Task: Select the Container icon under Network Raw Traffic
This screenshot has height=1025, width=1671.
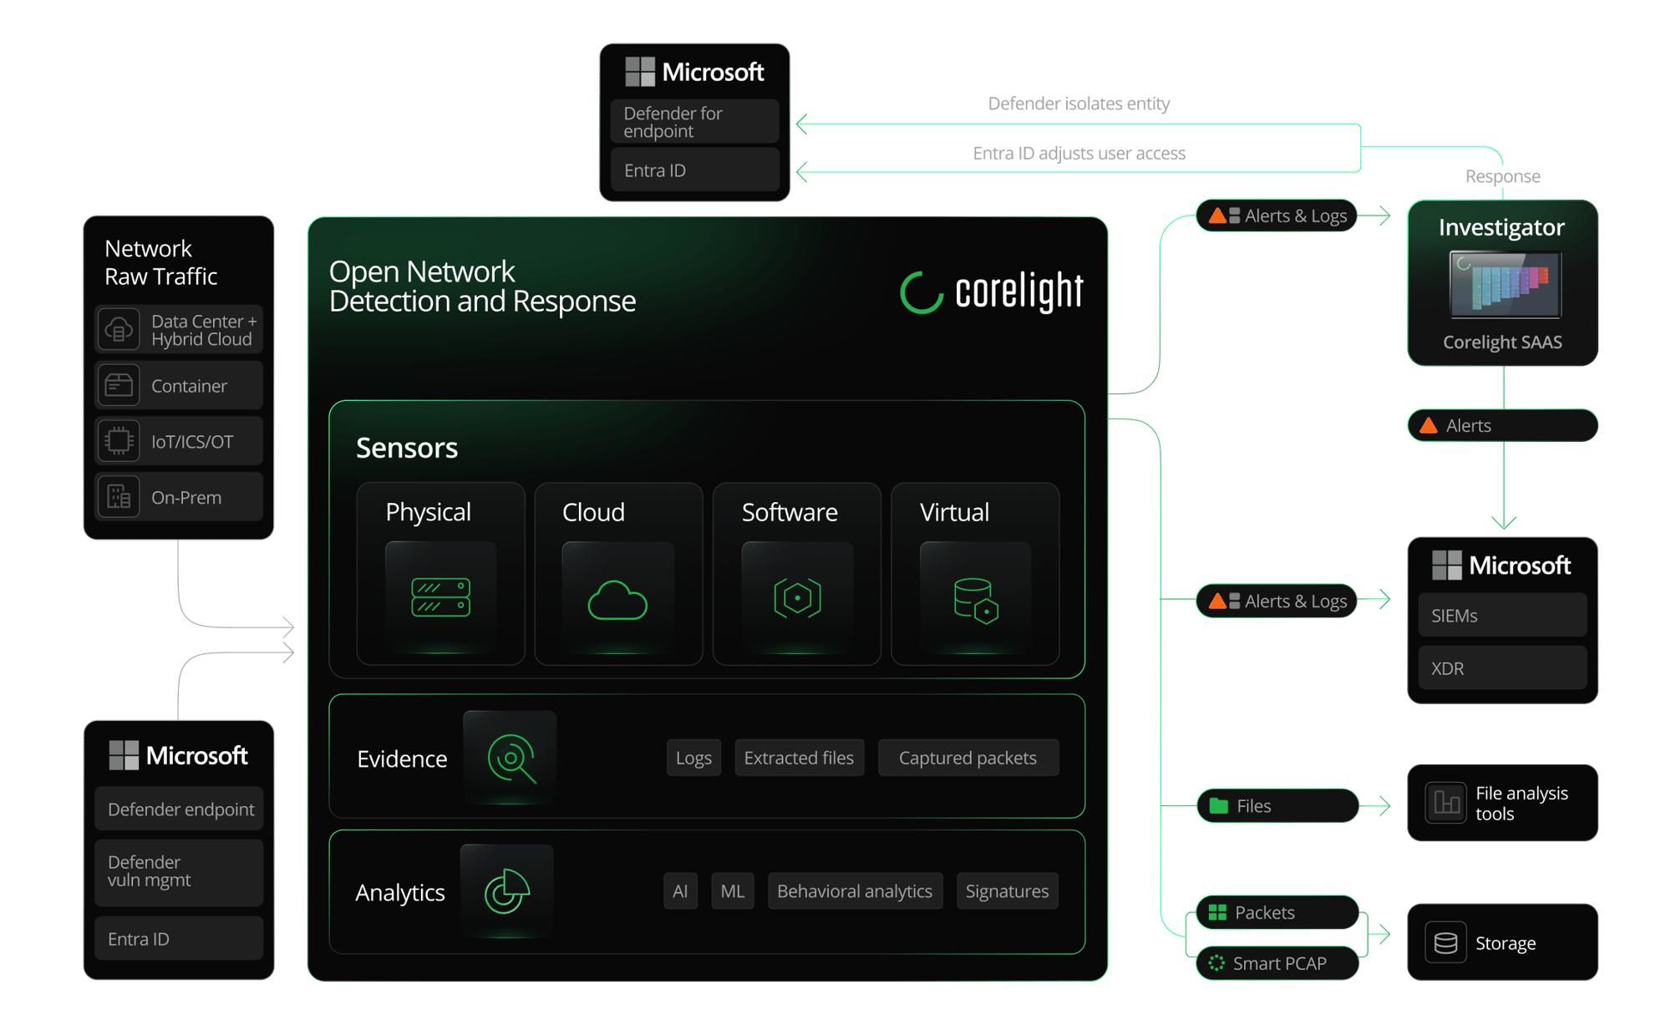Action: tap(119, 385)
